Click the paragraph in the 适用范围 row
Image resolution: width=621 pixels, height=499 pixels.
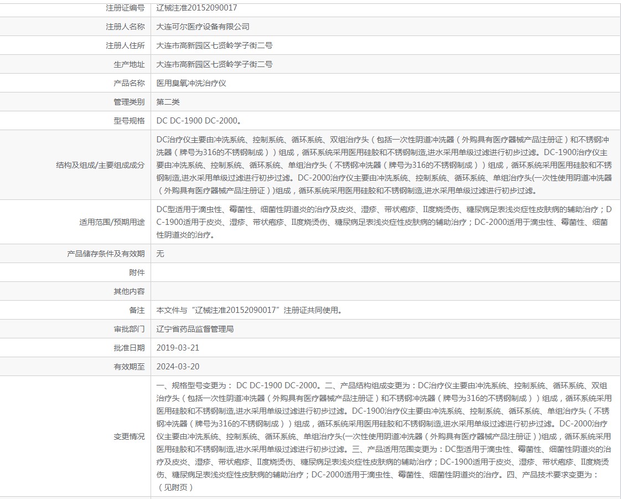(x=384, y=222)
